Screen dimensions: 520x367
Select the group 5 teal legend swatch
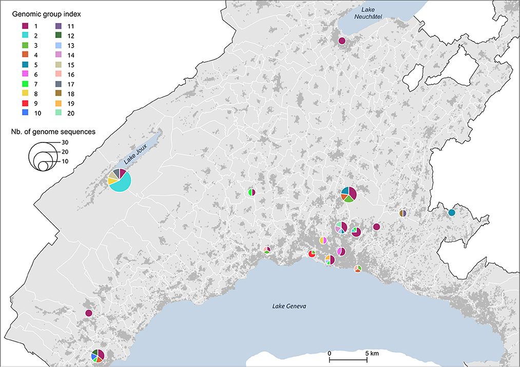pyautogui.click(x=25, y=65)
